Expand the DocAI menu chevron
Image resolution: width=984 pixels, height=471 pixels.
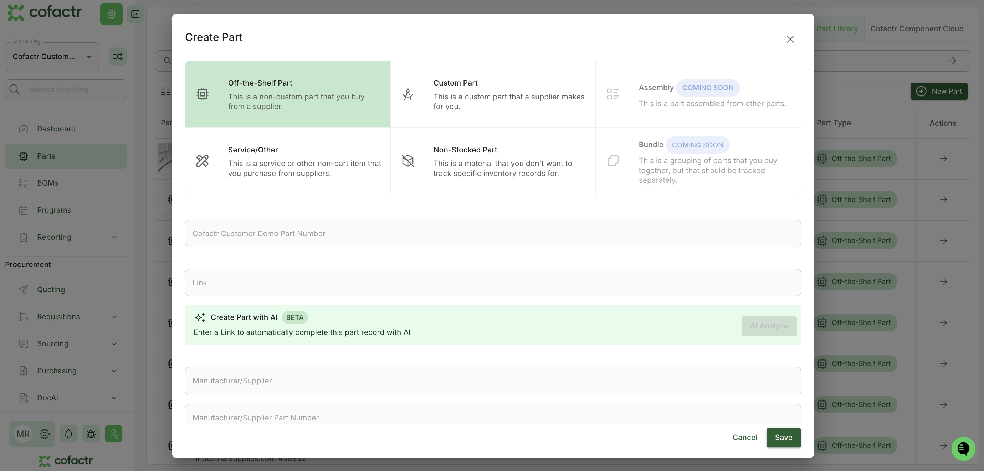point(114,398)
